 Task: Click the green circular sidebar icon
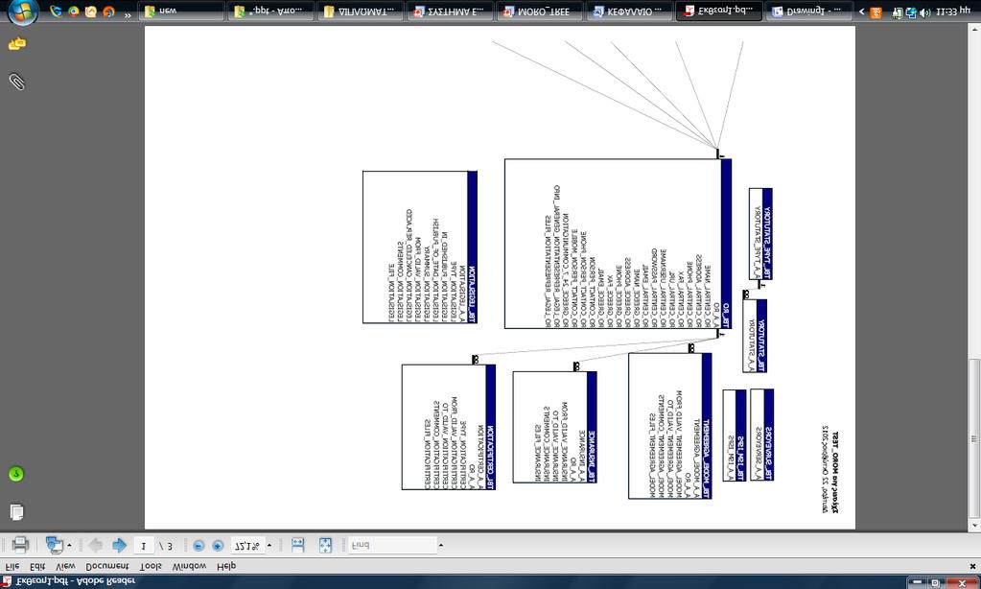click(16, 474)
